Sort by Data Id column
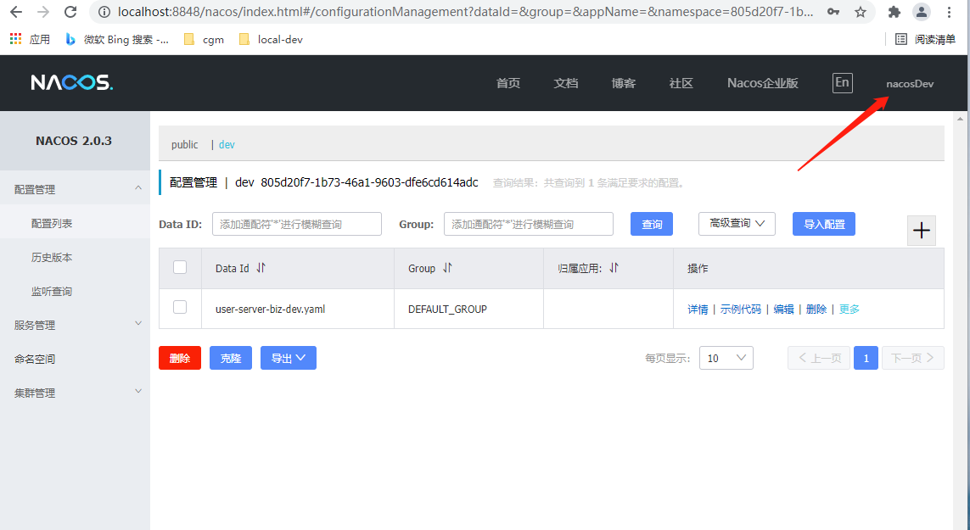The image size is (970, 530). click(x=261, y=268)
